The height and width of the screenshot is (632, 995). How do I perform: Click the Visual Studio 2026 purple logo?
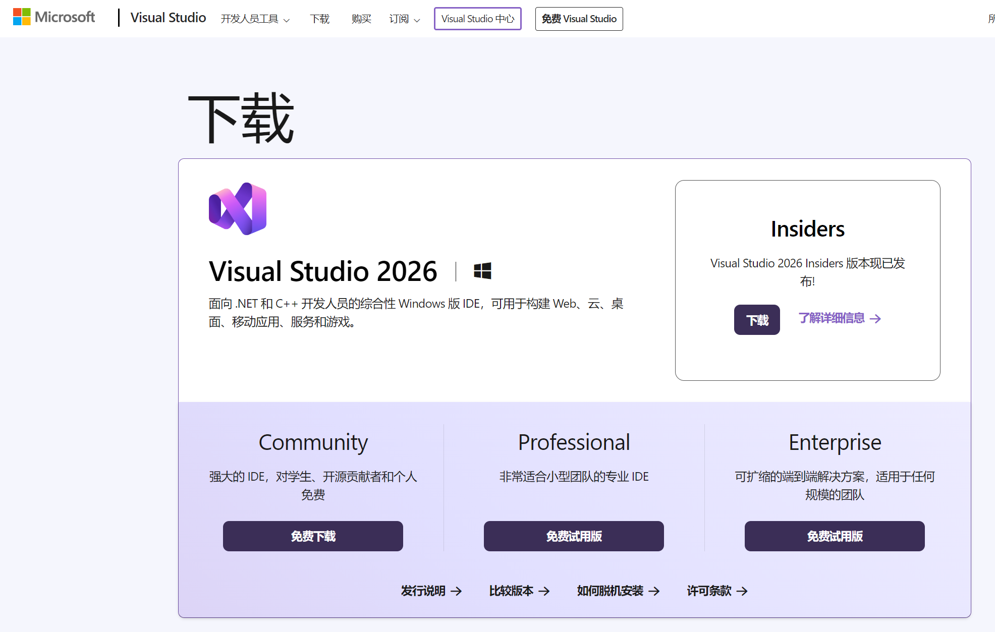(238, 209)
